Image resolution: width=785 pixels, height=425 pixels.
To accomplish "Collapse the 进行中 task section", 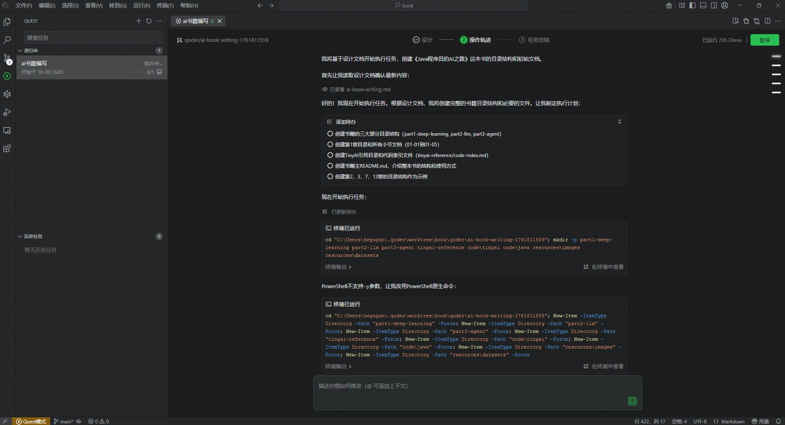I will 20,51.
